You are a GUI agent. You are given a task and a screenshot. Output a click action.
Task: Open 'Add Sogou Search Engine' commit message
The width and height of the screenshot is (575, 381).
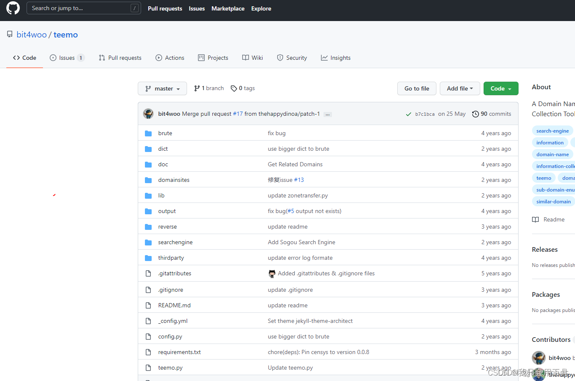pyautogui.click(x=302, y=242)
